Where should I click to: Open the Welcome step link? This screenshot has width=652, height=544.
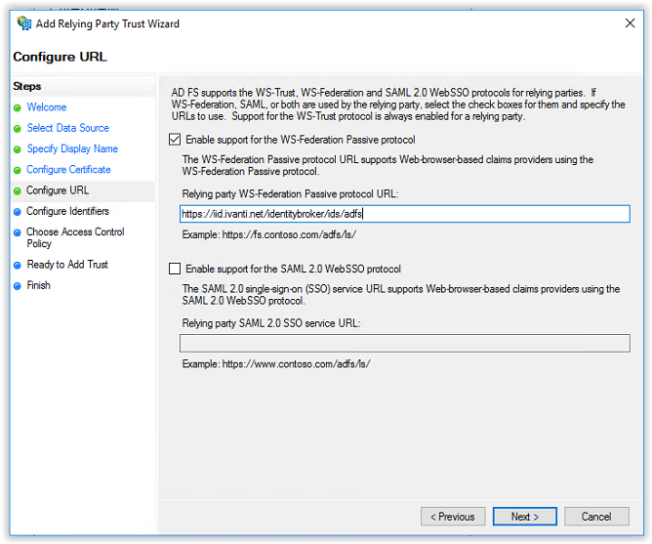point(47,107)
